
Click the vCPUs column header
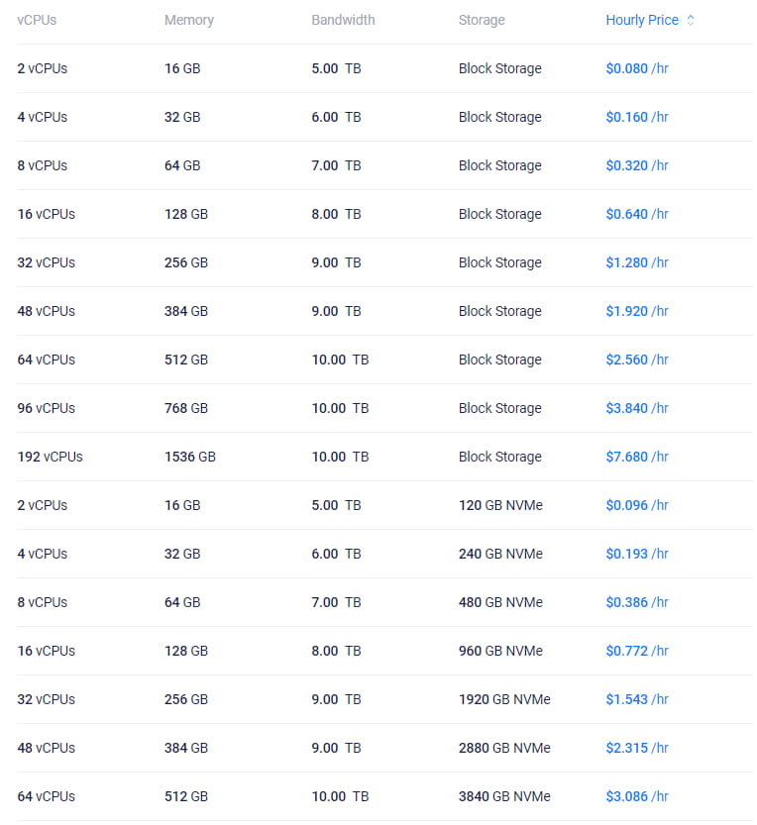point(37,20)
